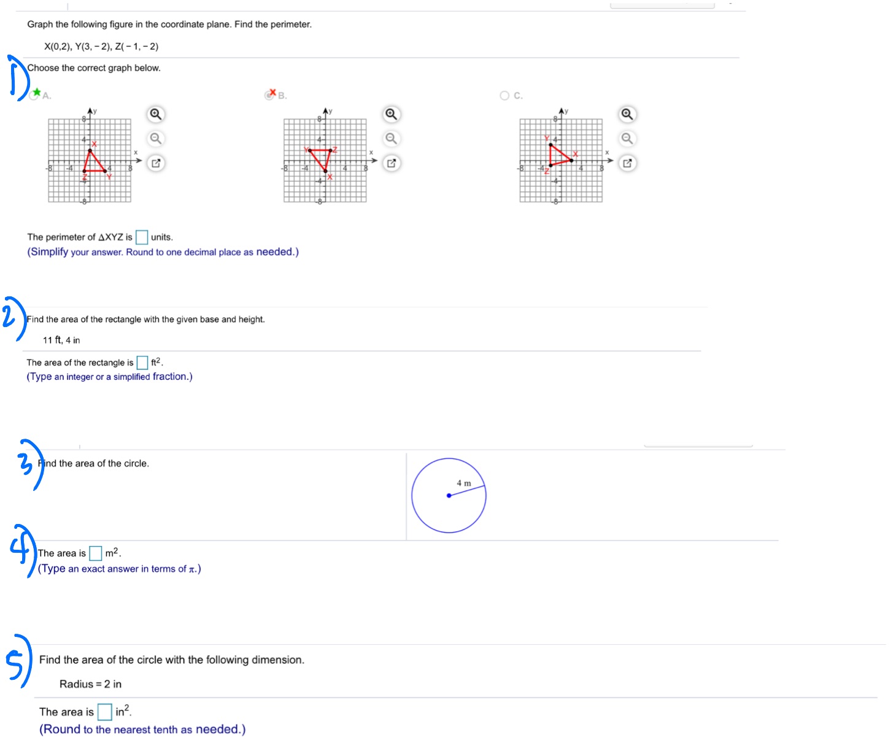Zoom out on graph C
Image resolution: width=896 pixels, height=743 pixels.
627,139
